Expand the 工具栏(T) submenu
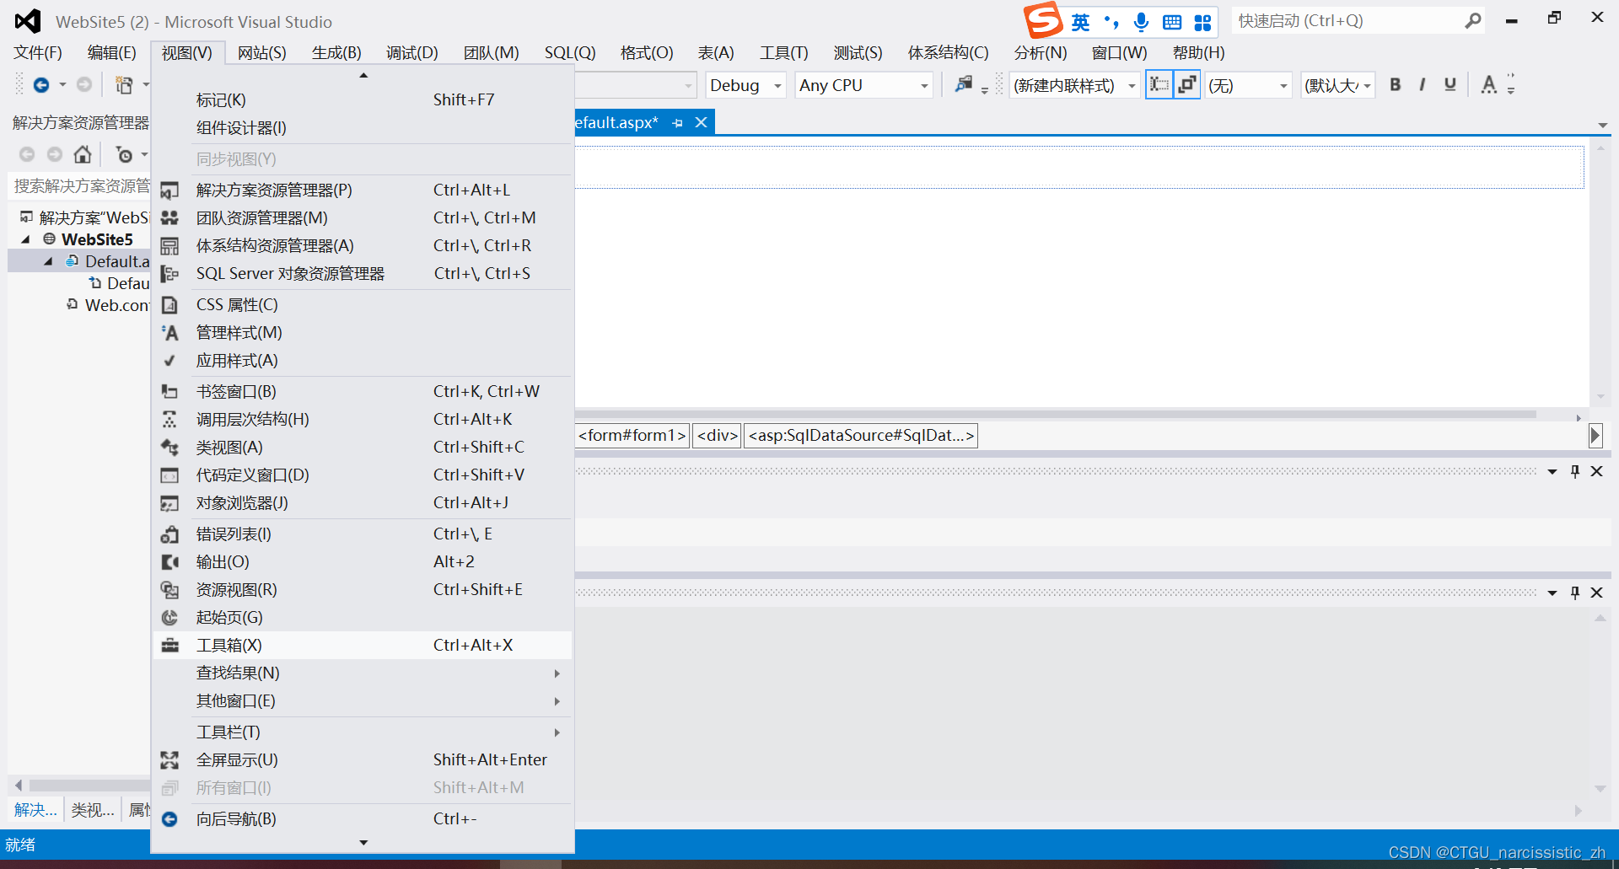Image resolution: width=1619 pixels, height=869 pixels. tap(363, 732)
